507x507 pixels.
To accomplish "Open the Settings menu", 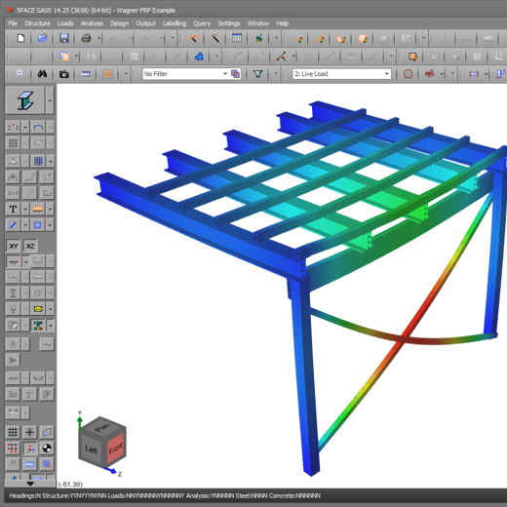I will coord(229,23).
